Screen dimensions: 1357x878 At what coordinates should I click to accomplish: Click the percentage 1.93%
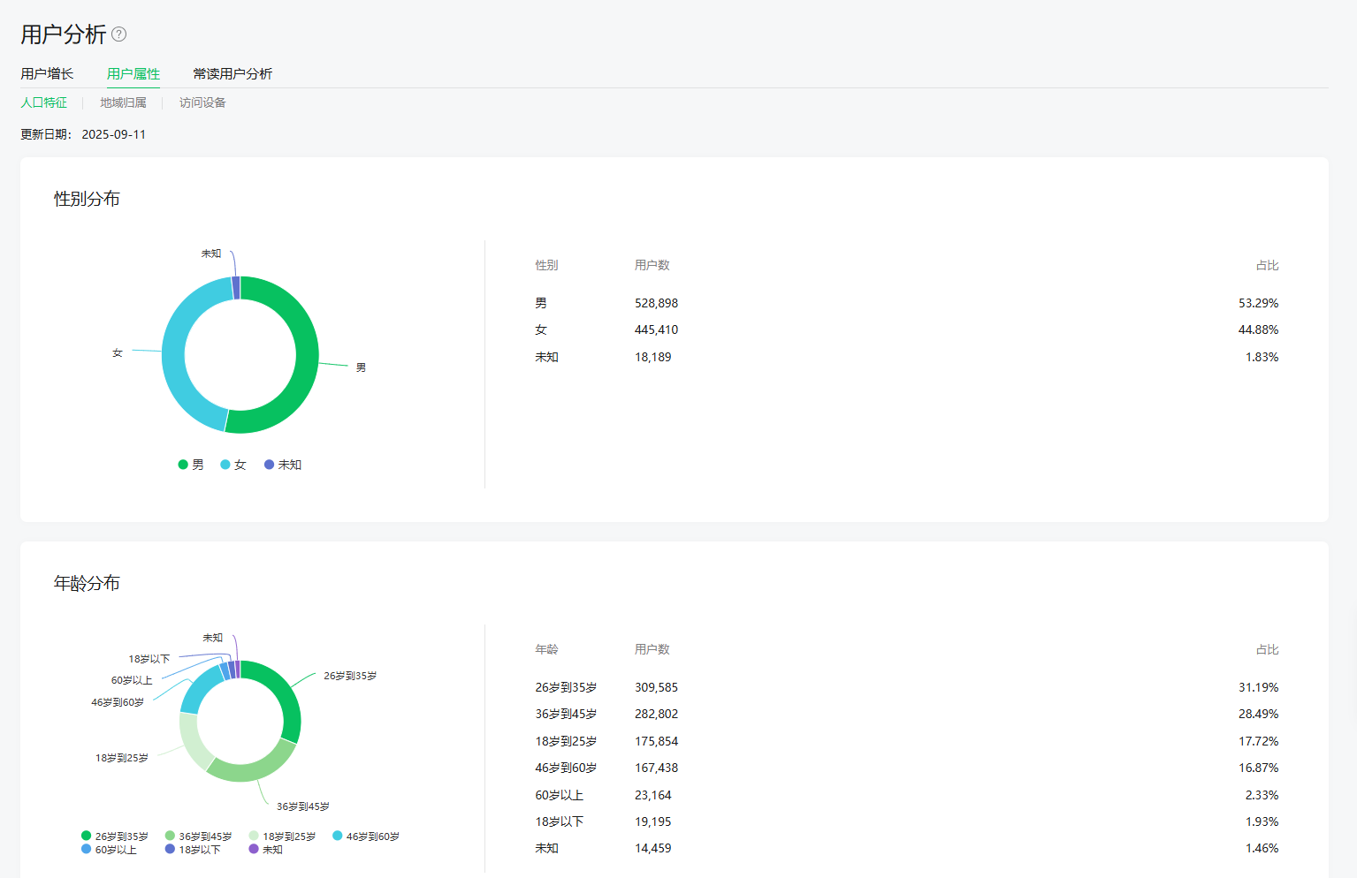coord(1262,821)
